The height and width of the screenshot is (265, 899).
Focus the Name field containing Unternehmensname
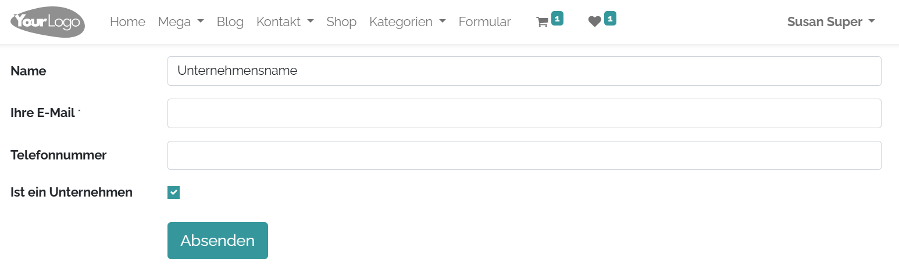(524, 71)
